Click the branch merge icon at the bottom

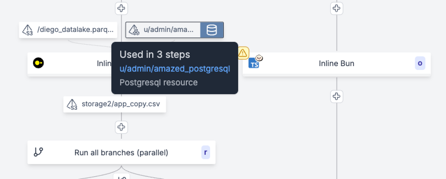(121, 177)
